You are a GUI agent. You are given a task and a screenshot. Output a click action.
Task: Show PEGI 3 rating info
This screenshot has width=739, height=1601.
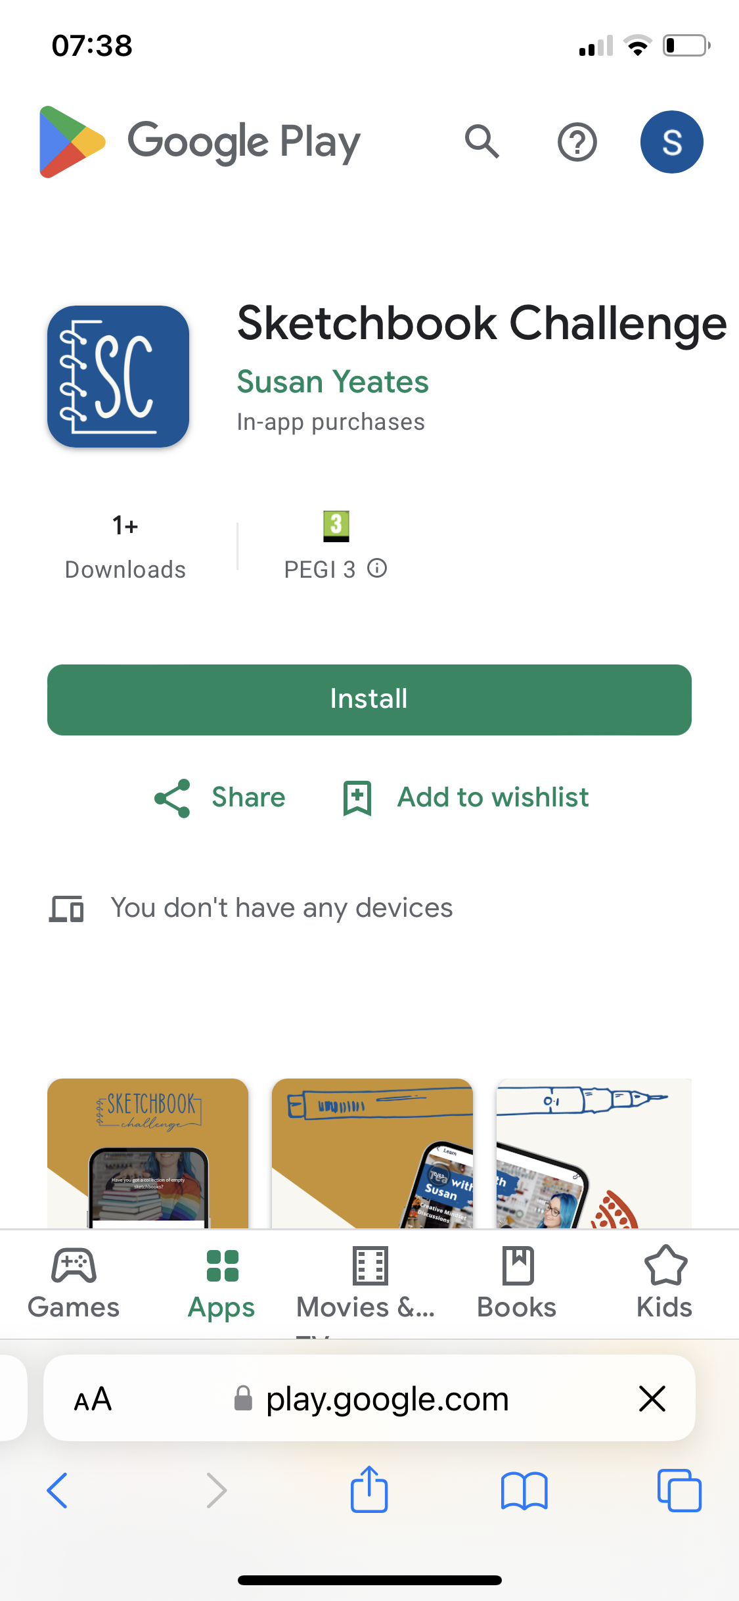(377, 568)
